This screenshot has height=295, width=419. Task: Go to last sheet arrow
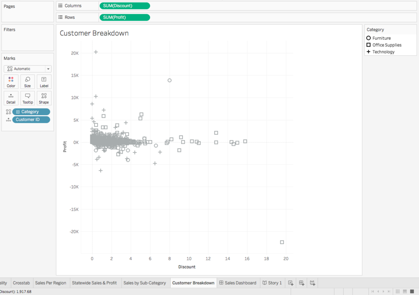(389, 292)
